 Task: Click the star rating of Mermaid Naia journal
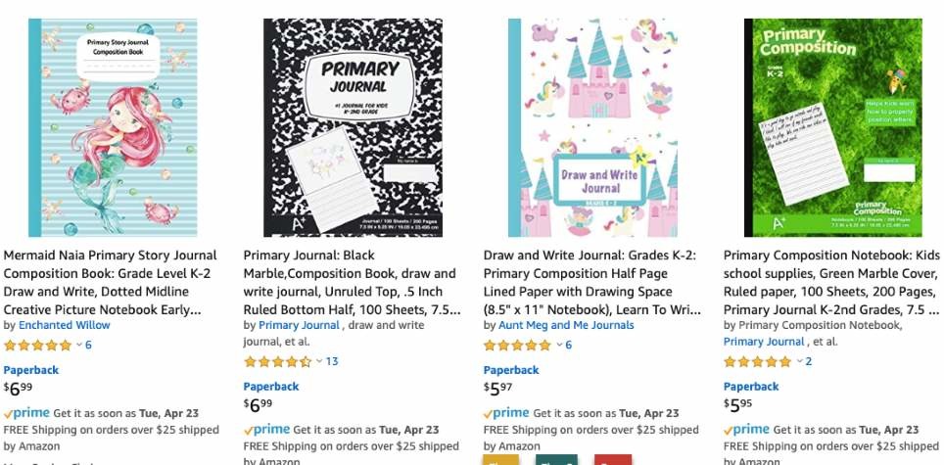[38, 346]
